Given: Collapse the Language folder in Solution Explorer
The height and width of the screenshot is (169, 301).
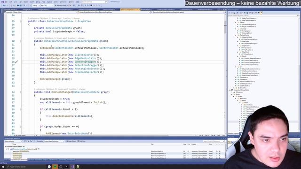Looking at the screenshot, I should point(236,29).
